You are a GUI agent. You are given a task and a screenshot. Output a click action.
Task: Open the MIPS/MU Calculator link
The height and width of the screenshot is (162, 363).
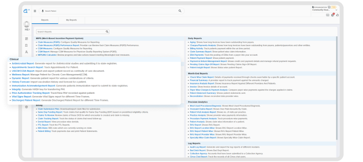pos(47,55)
